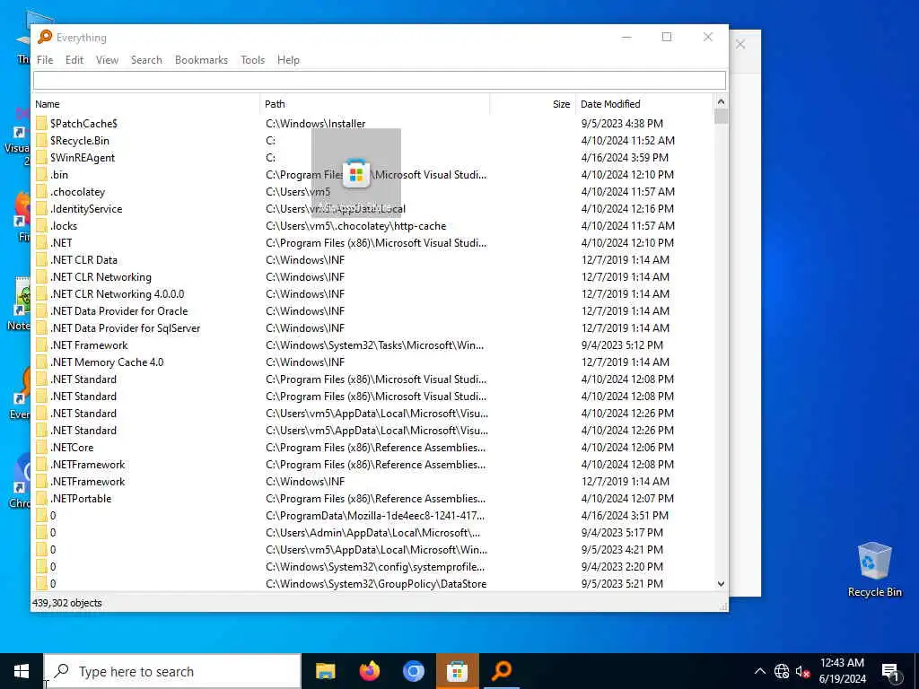Select the .NET folder in Program Files (x86)

[x=62, y=242]
